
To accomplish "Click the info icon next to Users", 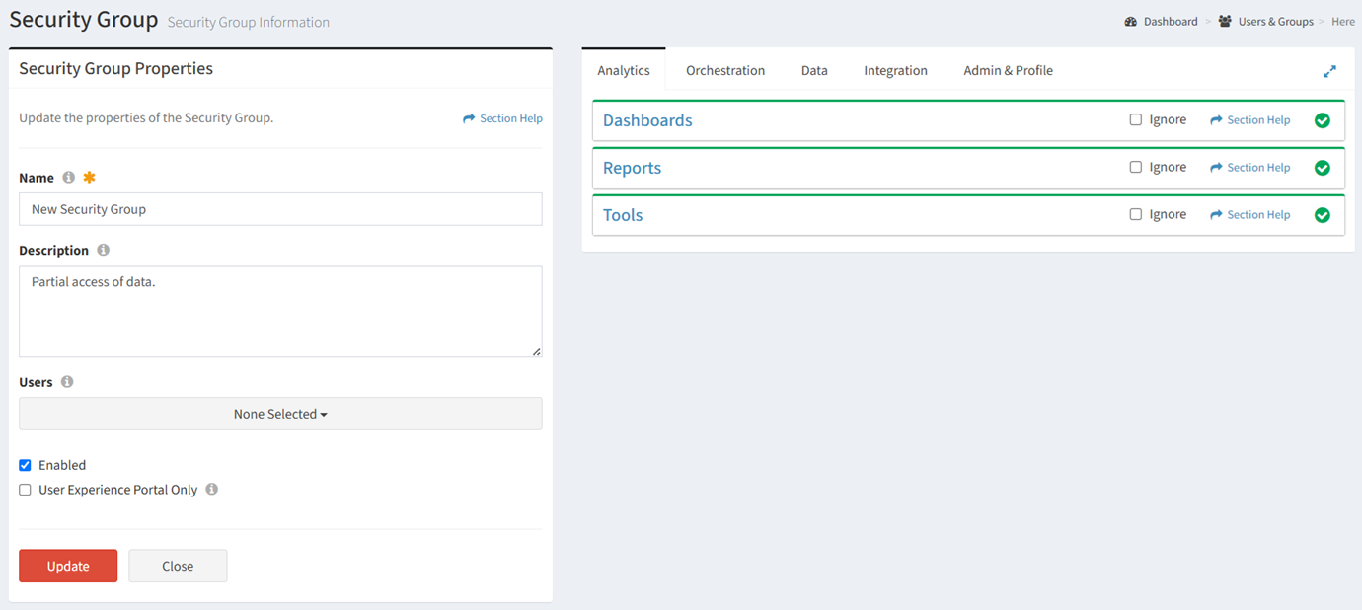I will [x=67, y=382].
